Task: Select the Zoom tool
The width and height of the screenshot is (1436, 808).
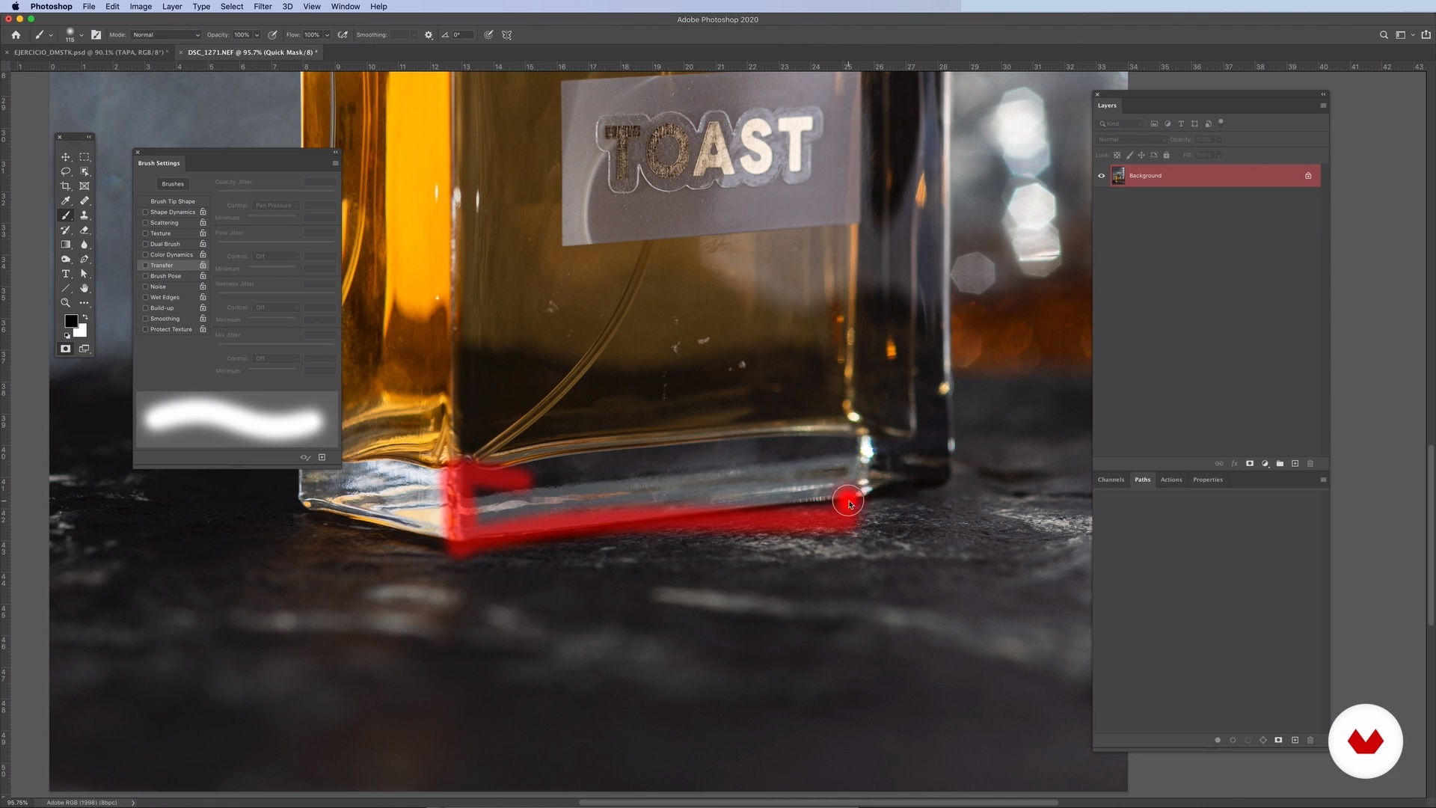Action: (66, 303)
